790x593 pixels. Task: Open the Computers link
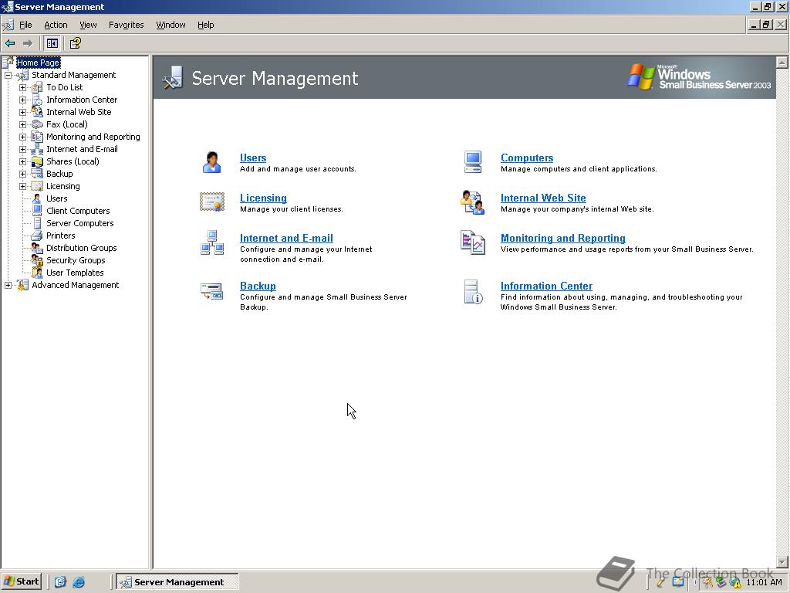[x=526, y=158]
